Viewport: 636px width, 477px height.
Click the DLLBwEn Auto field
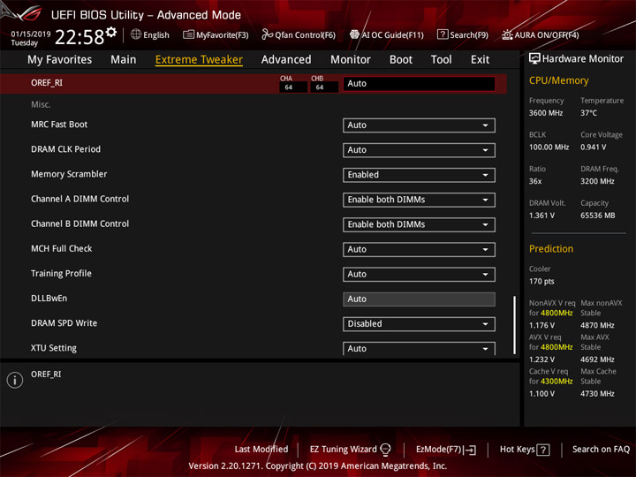[419, 299]
